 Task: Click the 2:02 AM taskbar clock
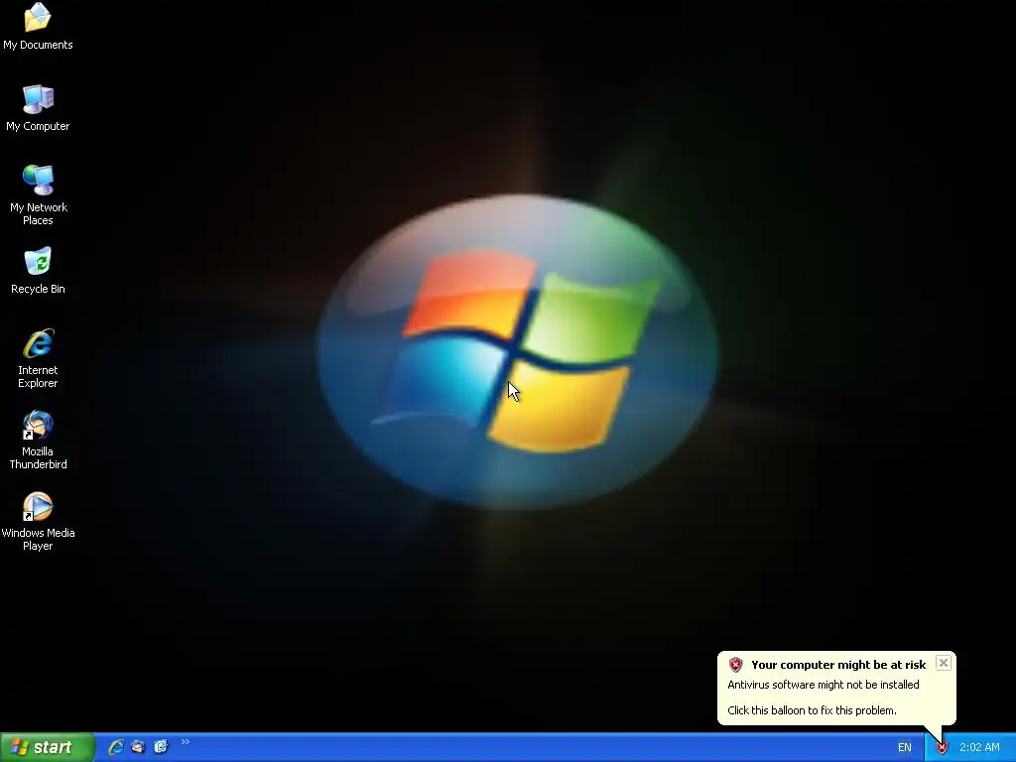tap(979, 748)
